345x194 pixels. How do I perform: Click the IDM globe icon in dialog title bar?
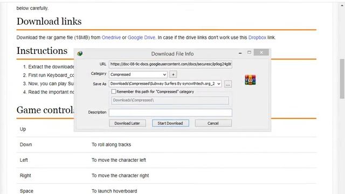coord(80,53)
